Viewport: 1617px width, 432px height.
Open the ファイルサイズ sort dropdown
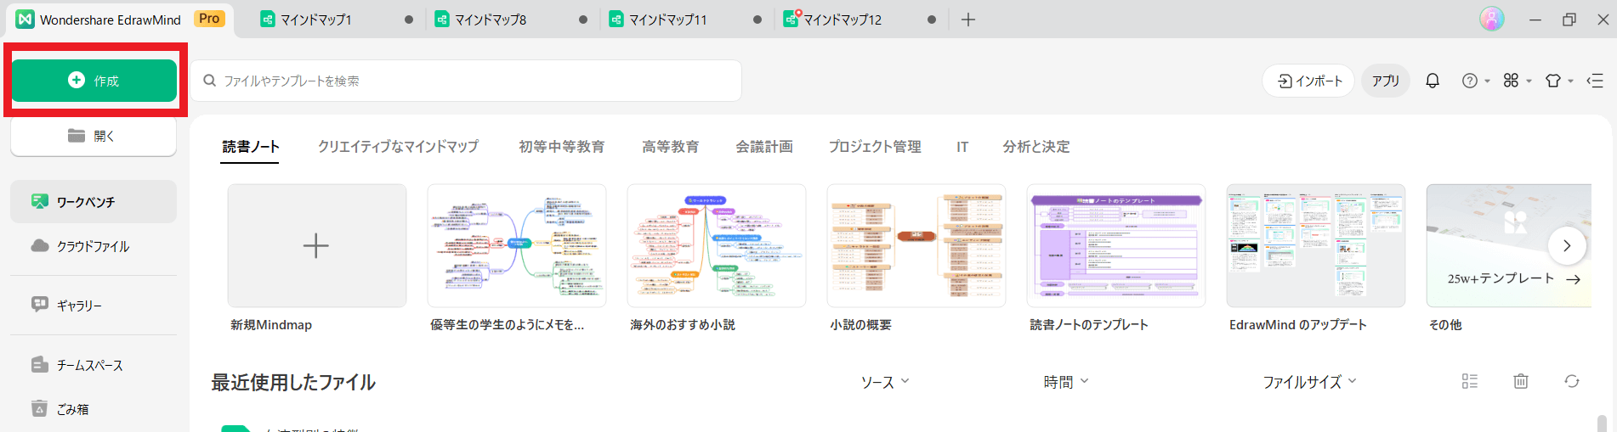click(x=1309, y=382)
